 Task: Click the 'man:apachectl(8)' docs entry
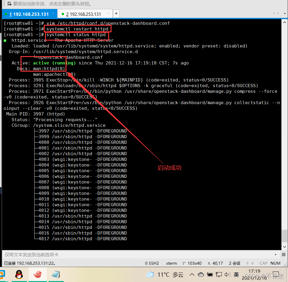click(x=54, y=74)
